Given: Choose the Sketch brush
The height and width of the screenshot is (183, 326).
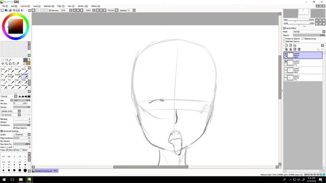Looking at the screenshot, I should [x=17, y=87].
